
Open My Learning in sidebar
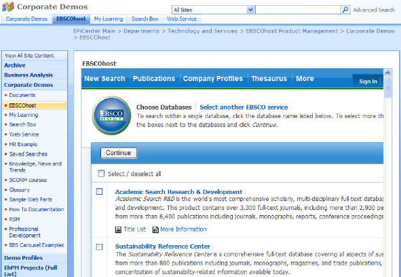point(24,115)
